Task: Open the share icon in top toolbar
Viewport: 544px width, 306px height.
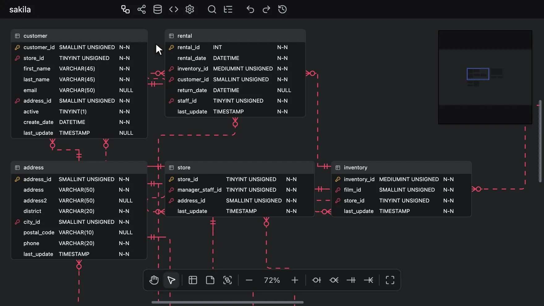Action: coord(142,9)
